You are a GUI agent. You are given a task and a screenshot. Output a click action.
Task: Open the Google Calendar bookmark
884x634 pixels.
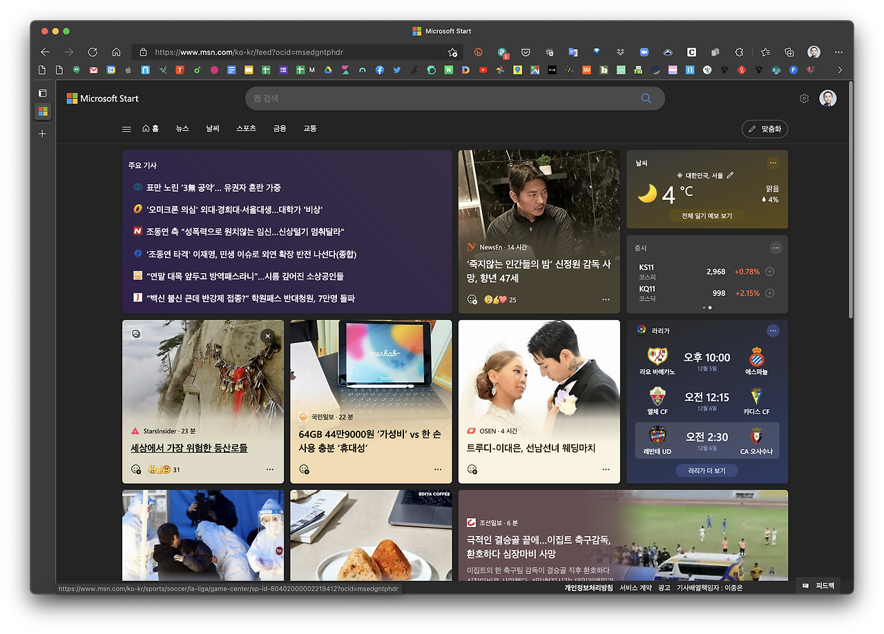[x=110, y=70]
